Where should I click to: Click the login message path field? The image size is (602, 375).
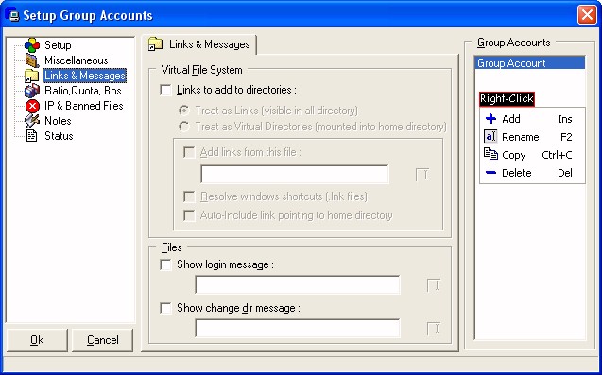297,285
